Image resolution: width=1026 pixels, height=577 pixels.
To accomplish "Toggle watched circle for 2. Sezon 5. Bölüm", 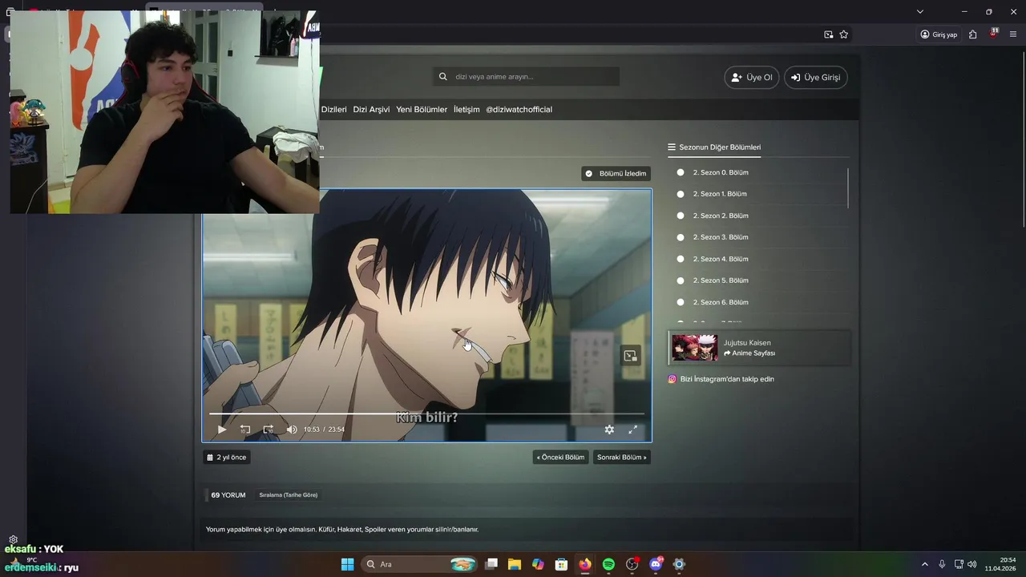I will (x=681, y=280).
